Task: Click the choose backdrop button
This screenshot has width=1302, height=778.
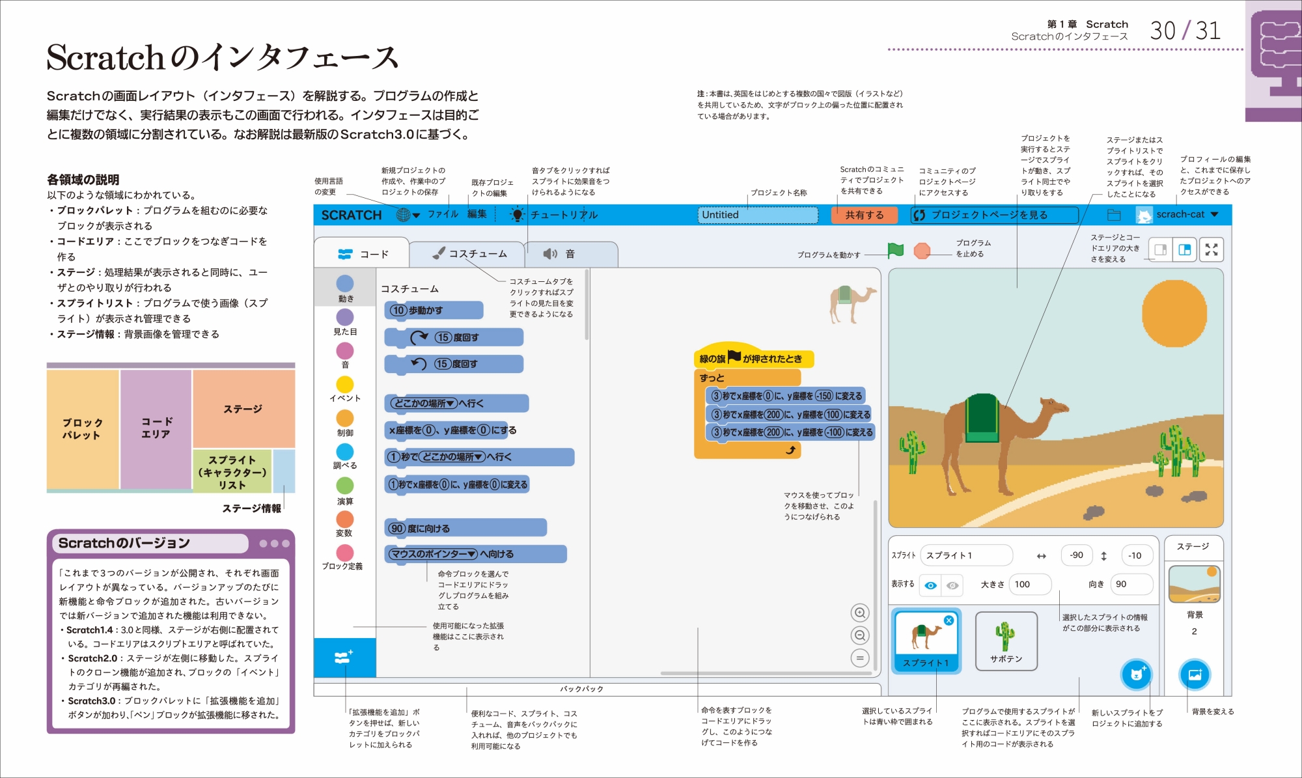Action: point(1195,674)
